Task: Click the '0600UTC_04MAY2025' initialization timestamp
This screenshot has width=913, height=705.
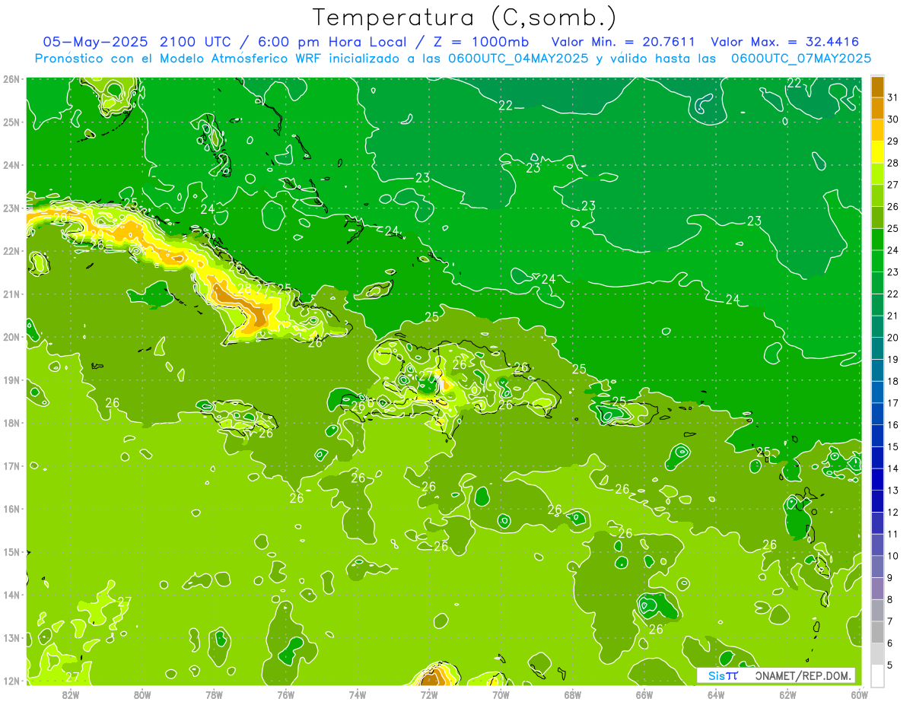Action: (x=517, y=58)
